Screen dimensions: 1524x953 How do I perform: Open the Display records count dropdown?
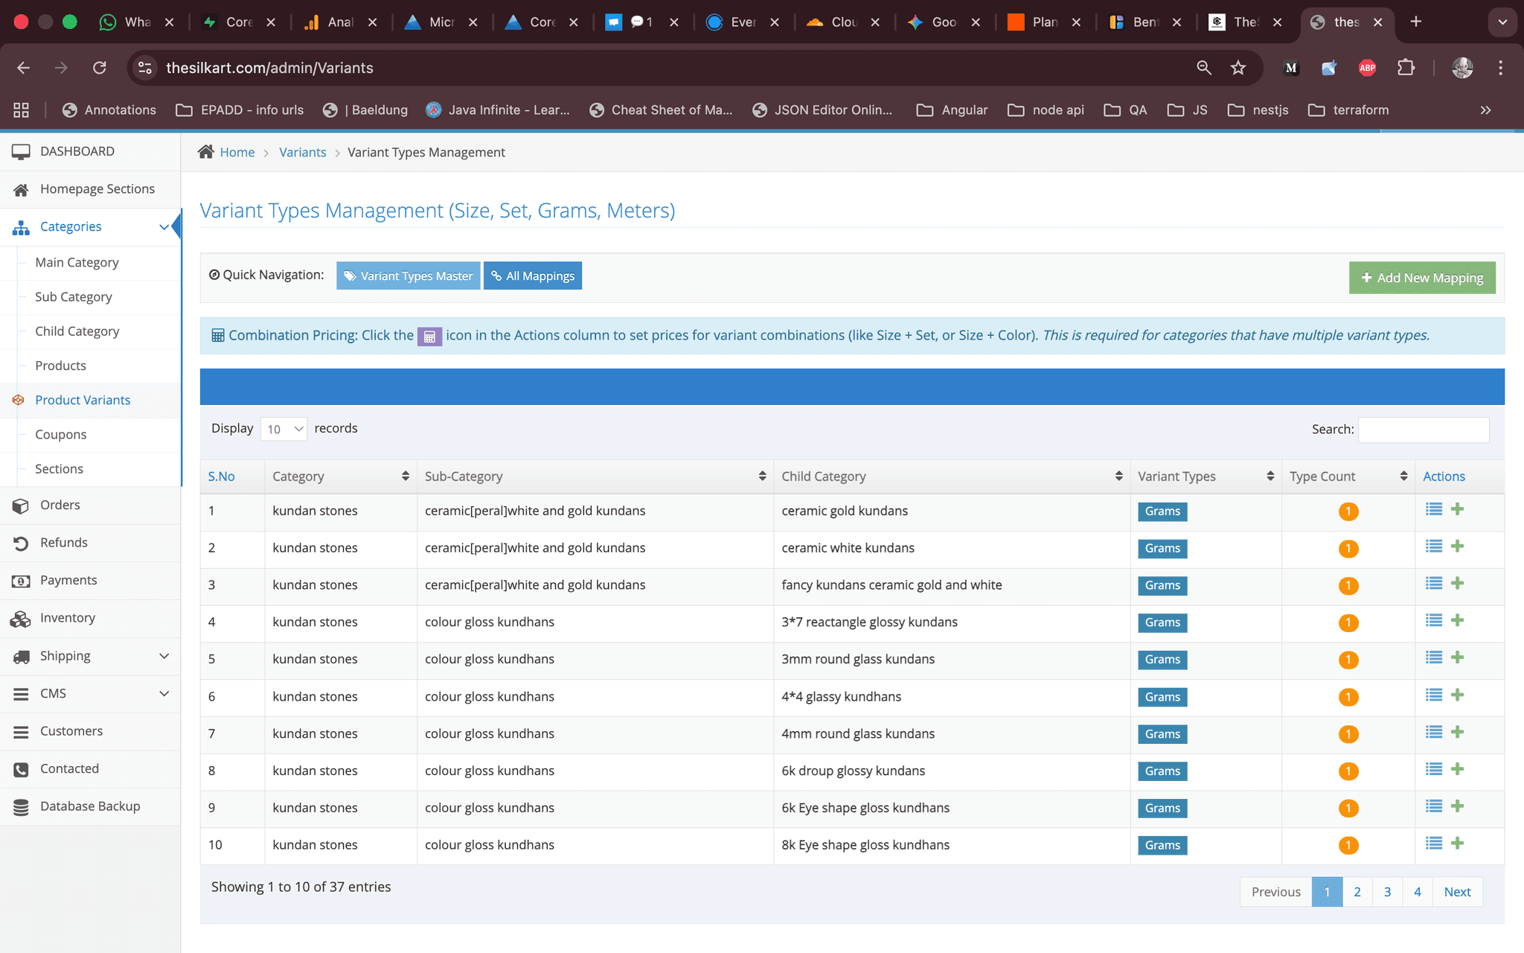click(284, 429)
